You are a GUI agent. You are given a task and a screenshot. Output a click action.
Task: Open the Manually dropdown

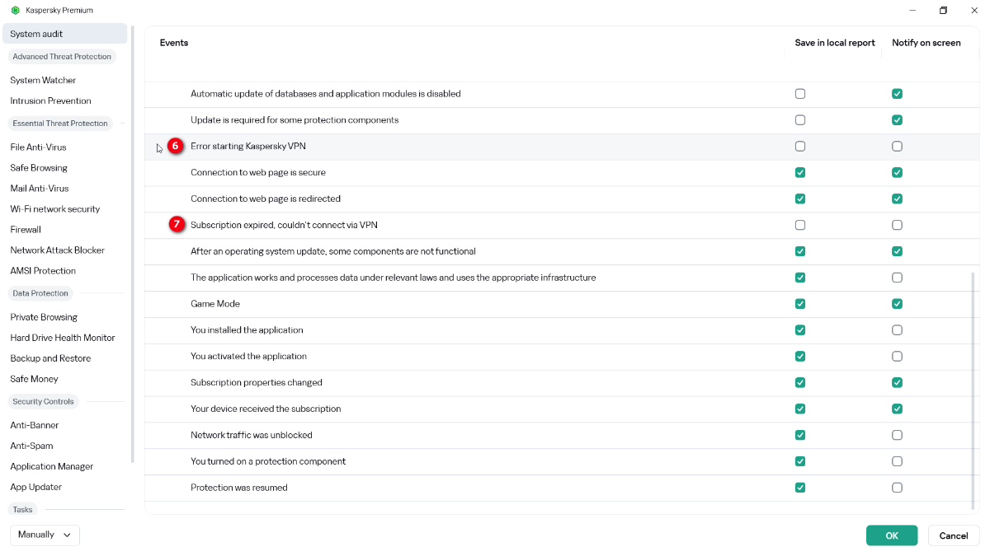point(45,535)
